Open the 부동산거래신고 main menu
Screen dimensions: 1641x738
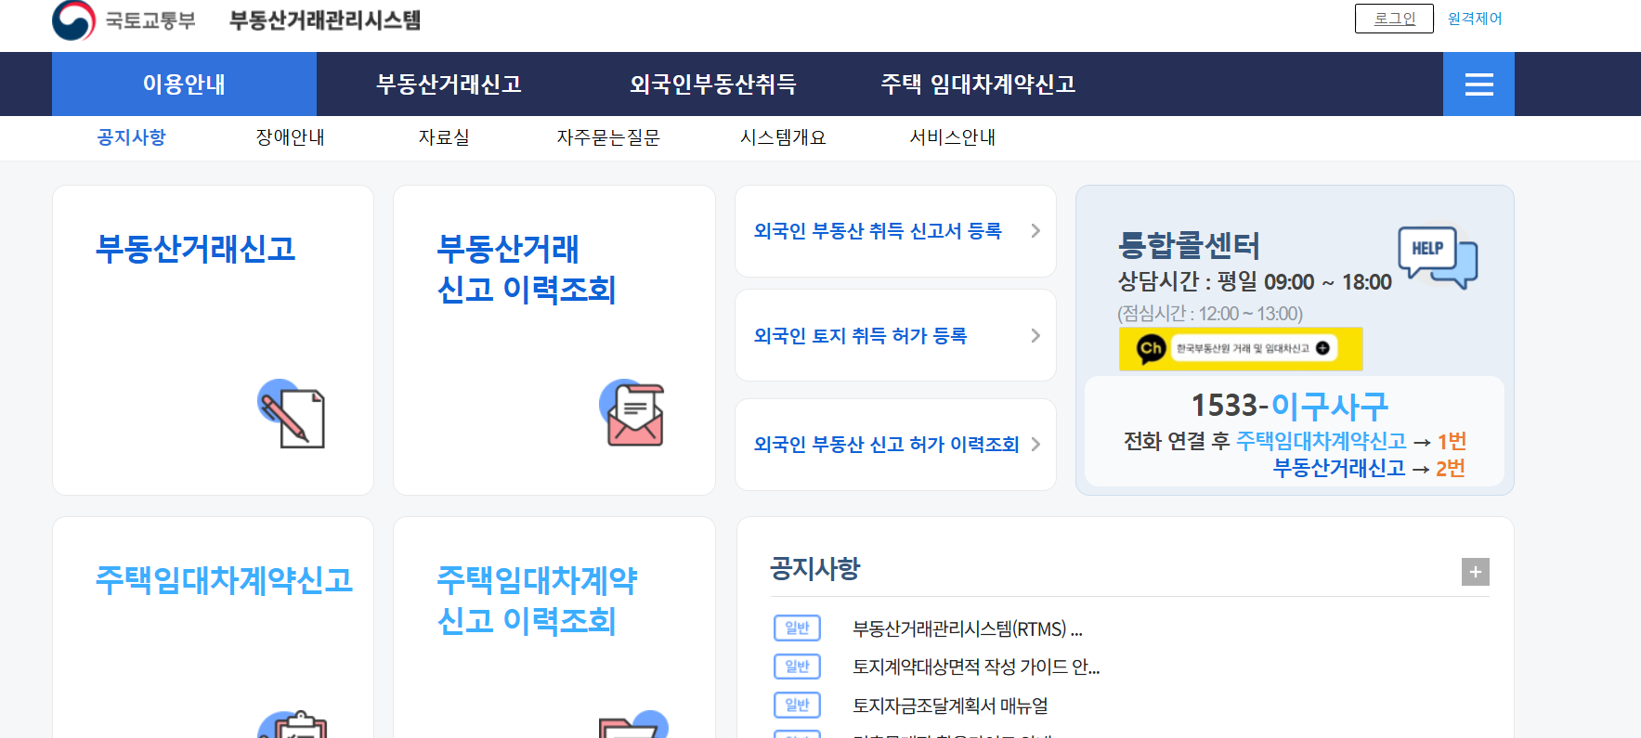pos(449,84)
